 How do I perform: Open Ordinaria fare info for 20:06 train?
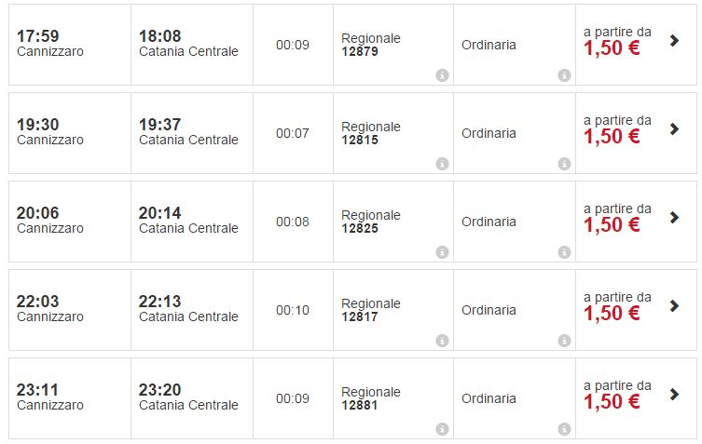564,252
